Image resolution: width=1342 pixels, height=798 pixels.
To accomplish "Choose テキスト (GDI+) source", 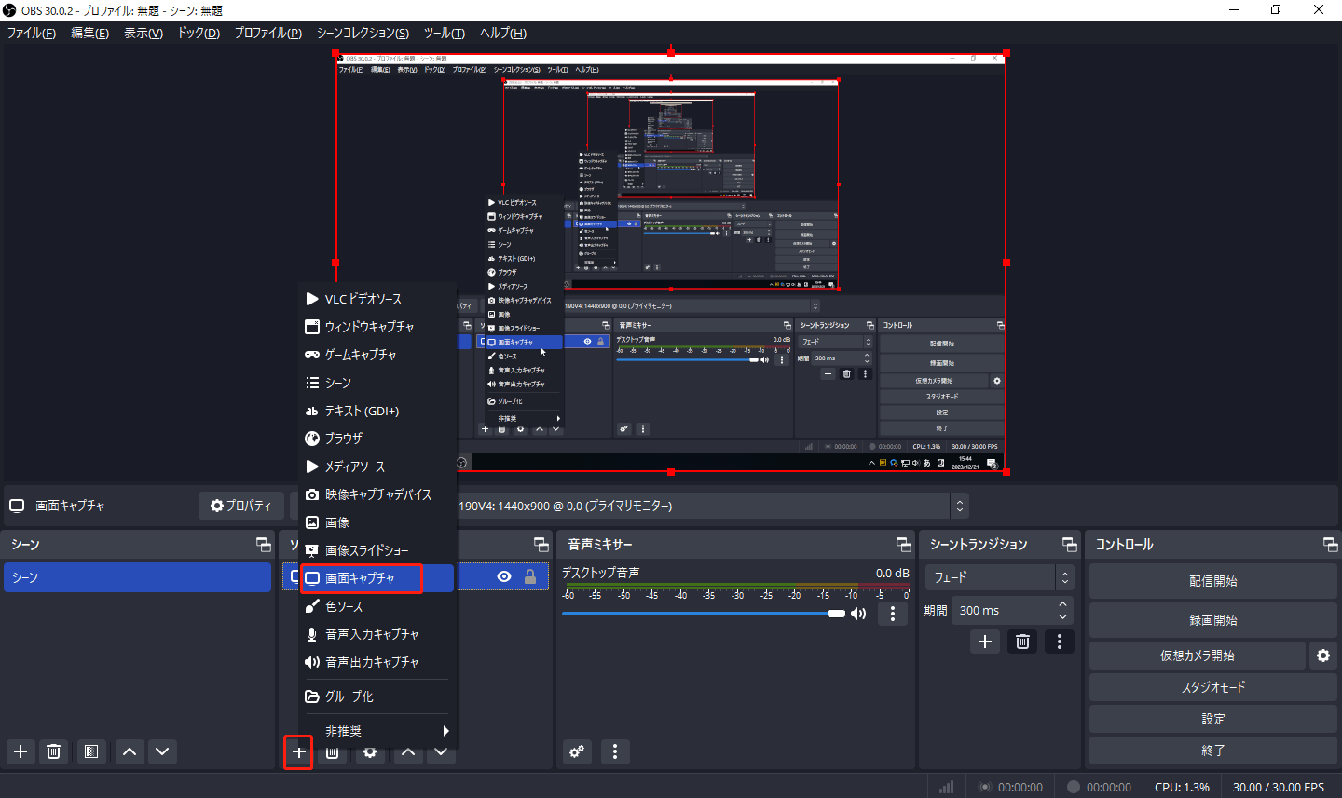I will (377, 411).
